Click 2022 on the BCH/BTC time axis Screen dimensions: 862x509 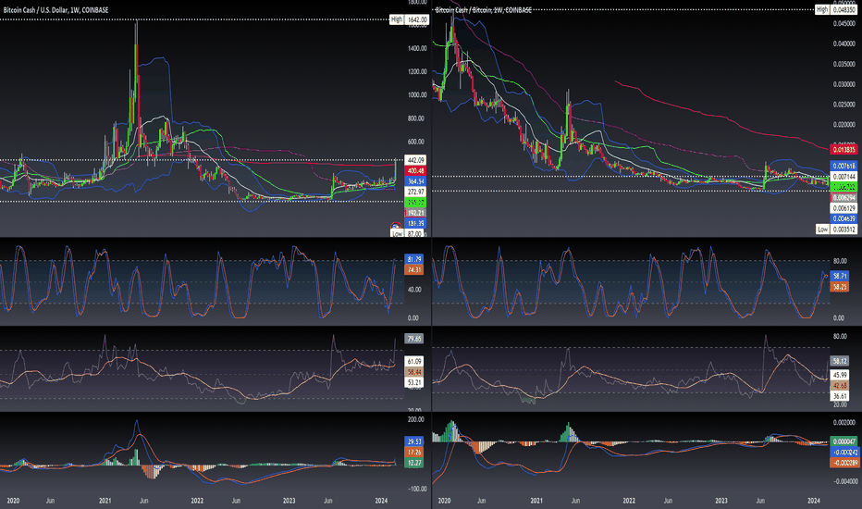coord(628,501)
